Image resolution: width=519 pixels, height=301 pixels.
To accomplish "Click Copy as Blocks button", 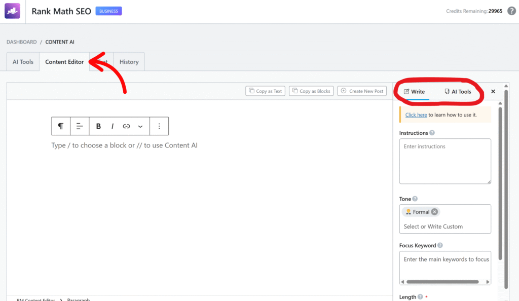I will [x=311, y=91].
